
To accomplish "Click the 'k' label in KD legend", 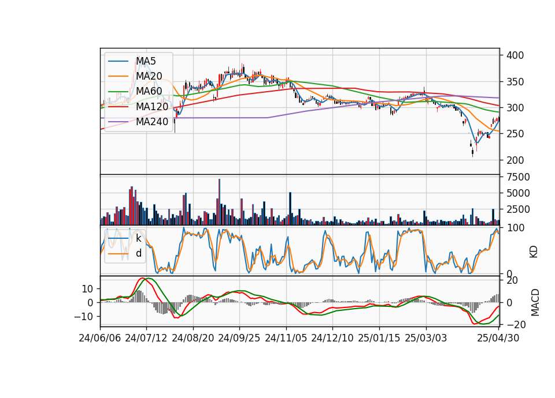I will pyautogui.click(x=138, y=238).
